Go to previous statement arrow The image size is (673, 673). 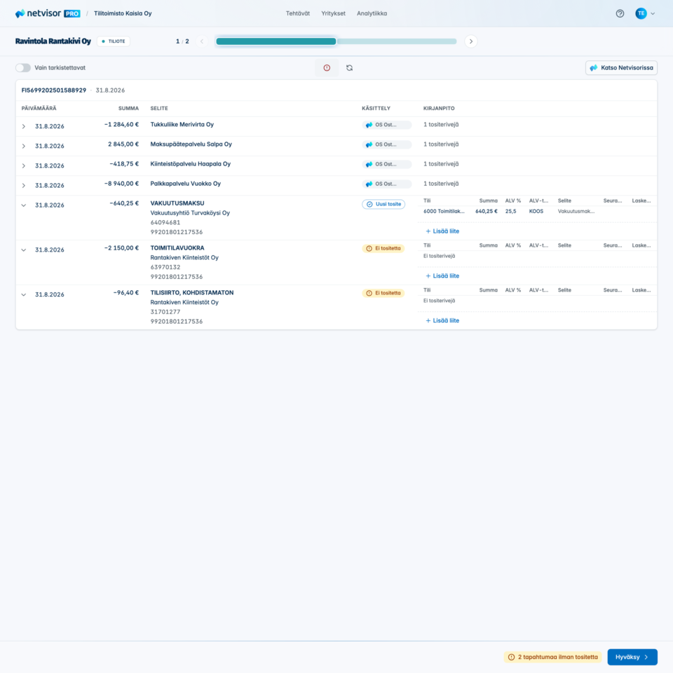tap(202, 41)
